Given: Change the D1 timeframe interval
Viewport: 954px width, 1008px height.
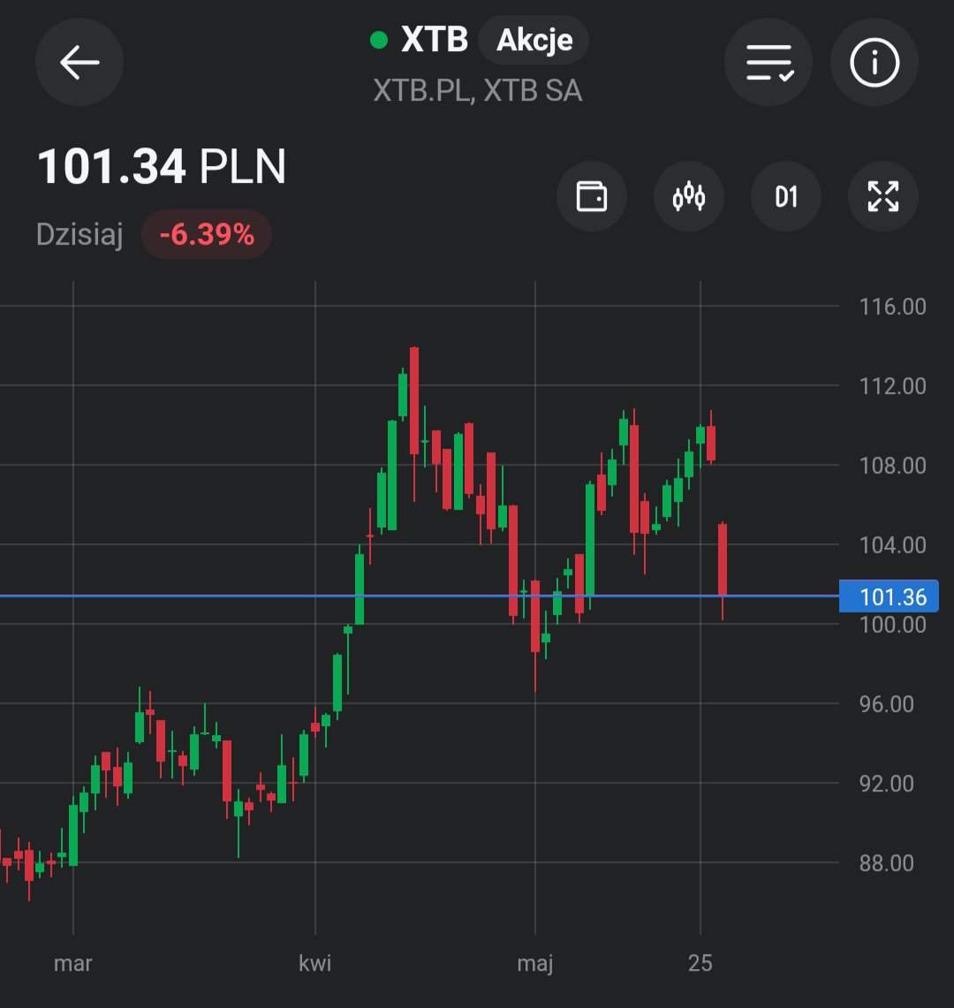Looking at the screenshot, I should coord(785,196).
